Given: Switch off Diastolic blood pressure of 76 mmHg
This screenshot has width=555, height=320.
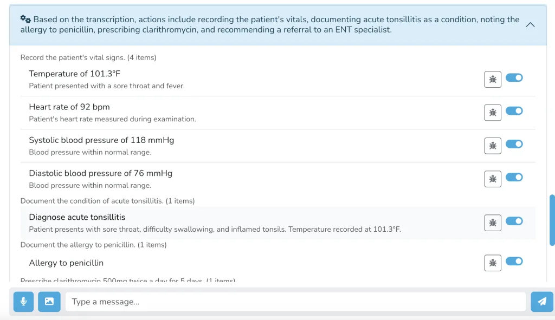Looking at the screenshot, I should coord(514,177).
